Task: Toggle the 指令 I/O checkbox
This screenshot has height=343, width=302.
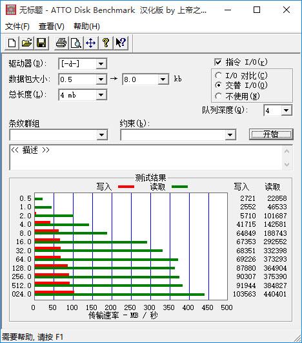Action: [218, 62]
